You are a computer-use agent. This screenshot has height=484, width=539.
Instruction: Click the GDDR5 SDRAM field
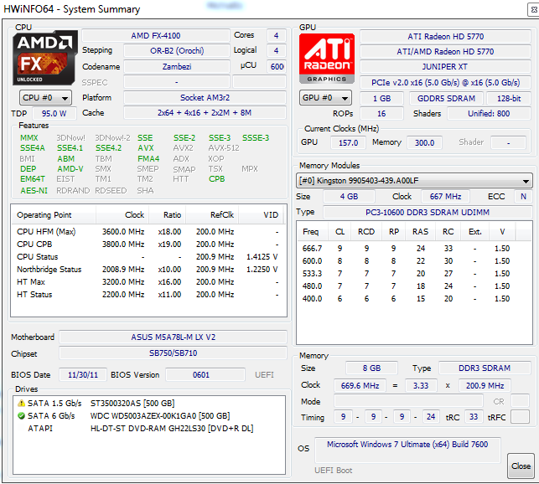tap(446, 99)
